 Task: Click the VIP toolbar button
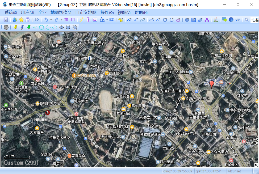pos(238,20)
